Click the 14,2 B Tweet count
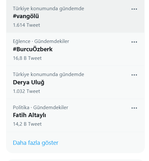 [27, 124]
